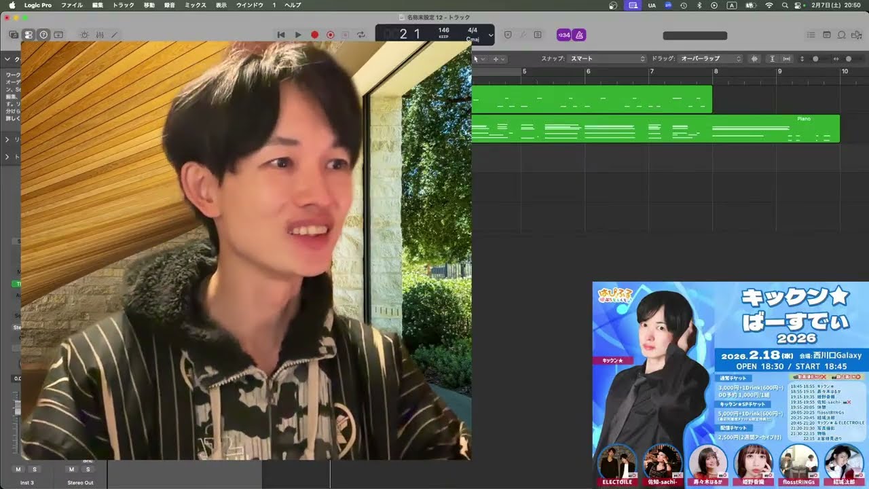Open the Command-click tool menu
The image size is (869, 489).
(498, 59)
